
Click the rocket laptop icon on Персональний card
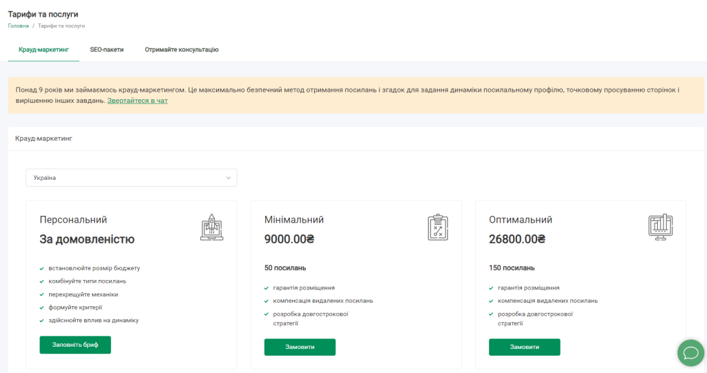point(211,227)
